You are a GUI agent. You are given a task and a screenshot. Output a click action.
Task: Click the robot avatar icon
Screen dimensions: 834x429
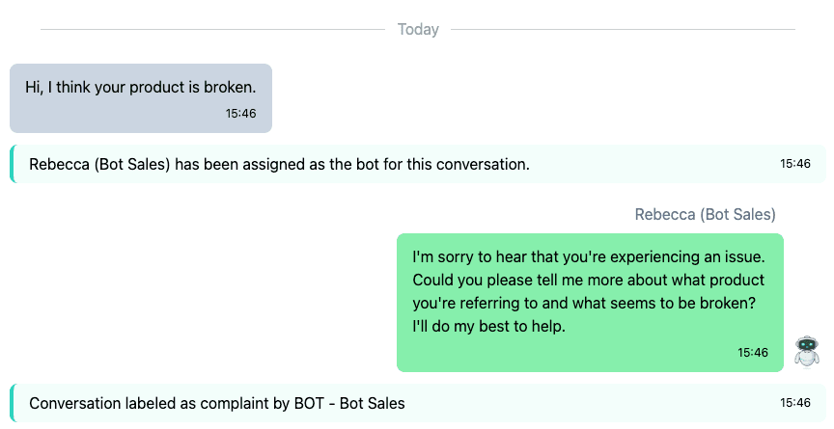[x=807, y=351]
